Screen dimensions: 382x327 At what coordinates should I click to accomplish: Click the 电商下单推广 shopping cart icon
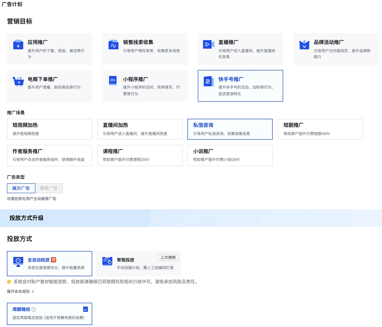(18, 81)
